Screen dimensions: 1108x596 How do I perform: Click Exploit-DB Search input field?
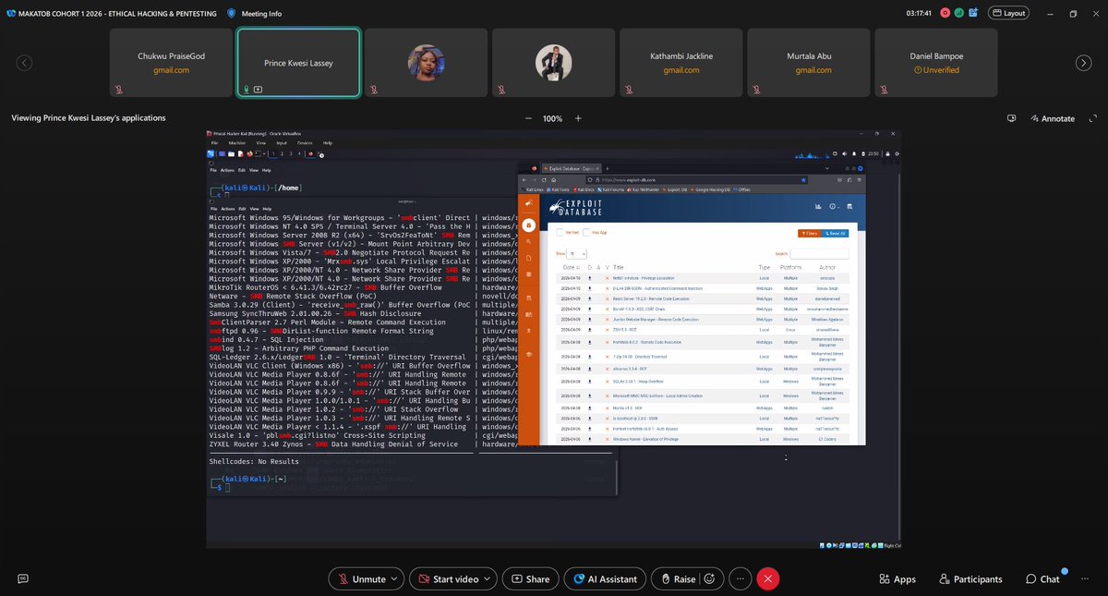(x=819, y=253)
